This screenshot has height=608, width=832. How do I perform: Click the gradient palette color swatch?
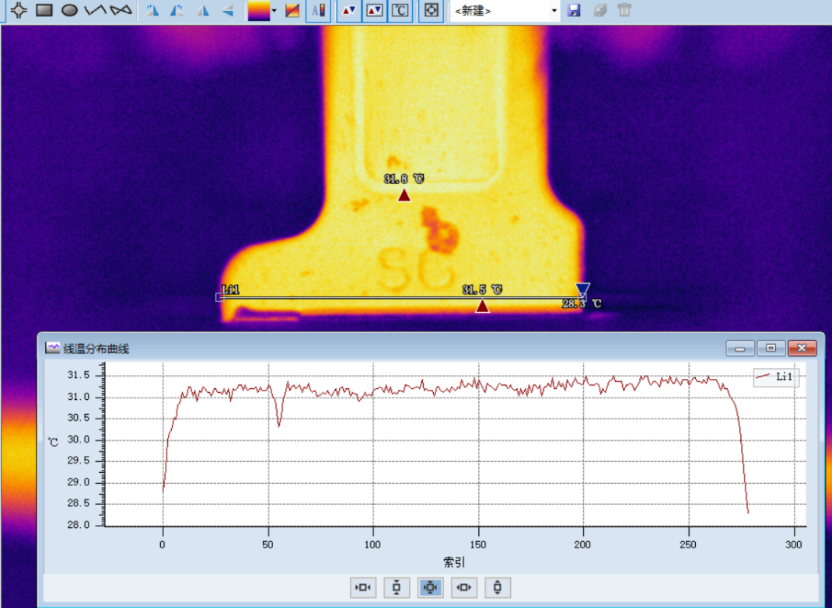click(x=259, y=11)
